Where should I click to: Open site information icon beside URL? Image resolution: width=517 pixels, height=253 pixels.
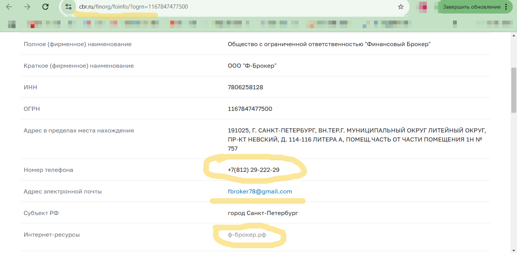coord(69,7)
